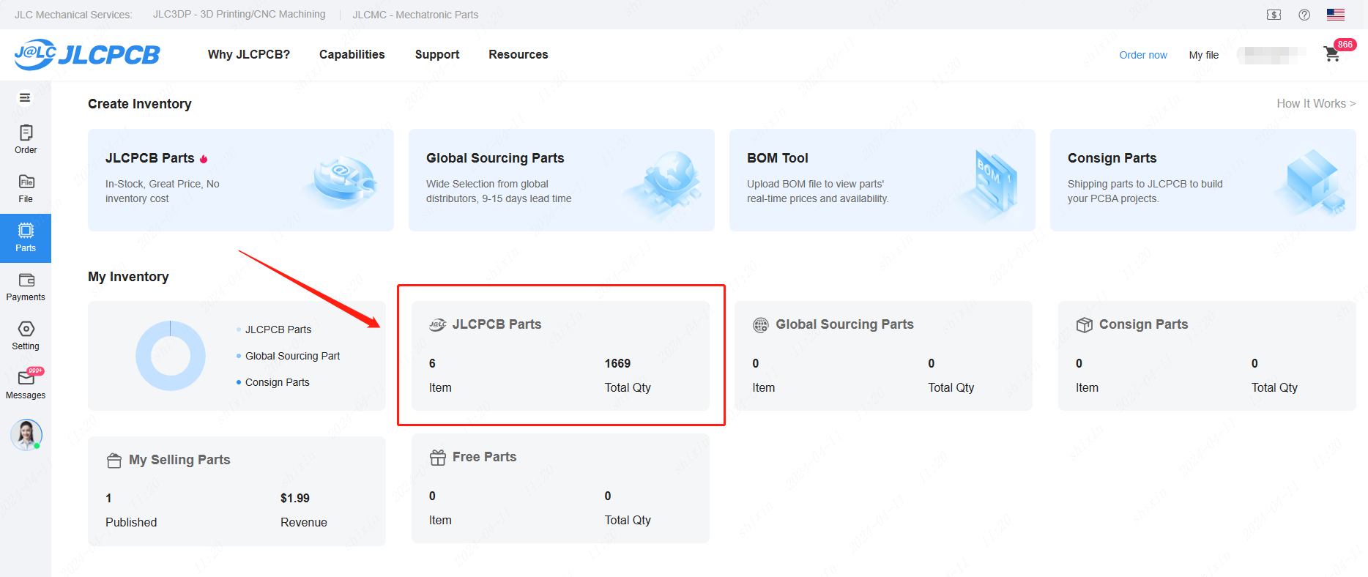Open JLCMC Mechatronic Parts link
Image resolution: width=1368 pixels, height=577 pixels.
(415, 15)
